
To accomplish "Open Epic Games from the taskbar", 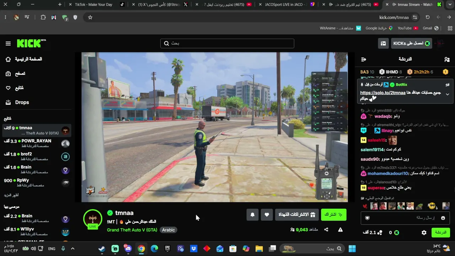I will point(167,249).
